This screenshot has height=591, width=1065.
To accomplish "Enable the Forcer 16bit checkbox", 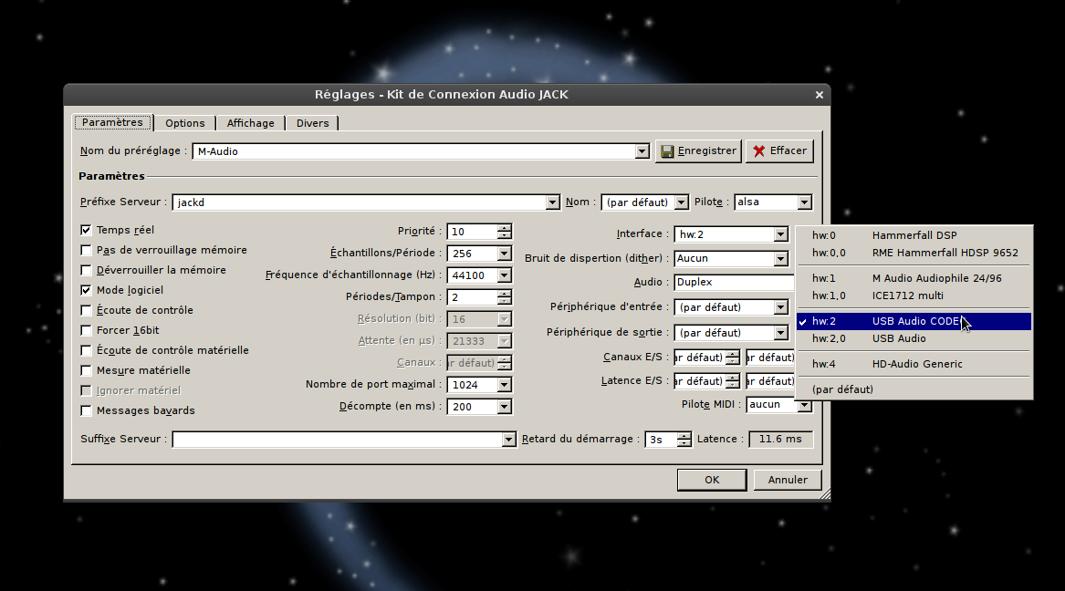I will (86, 330).
